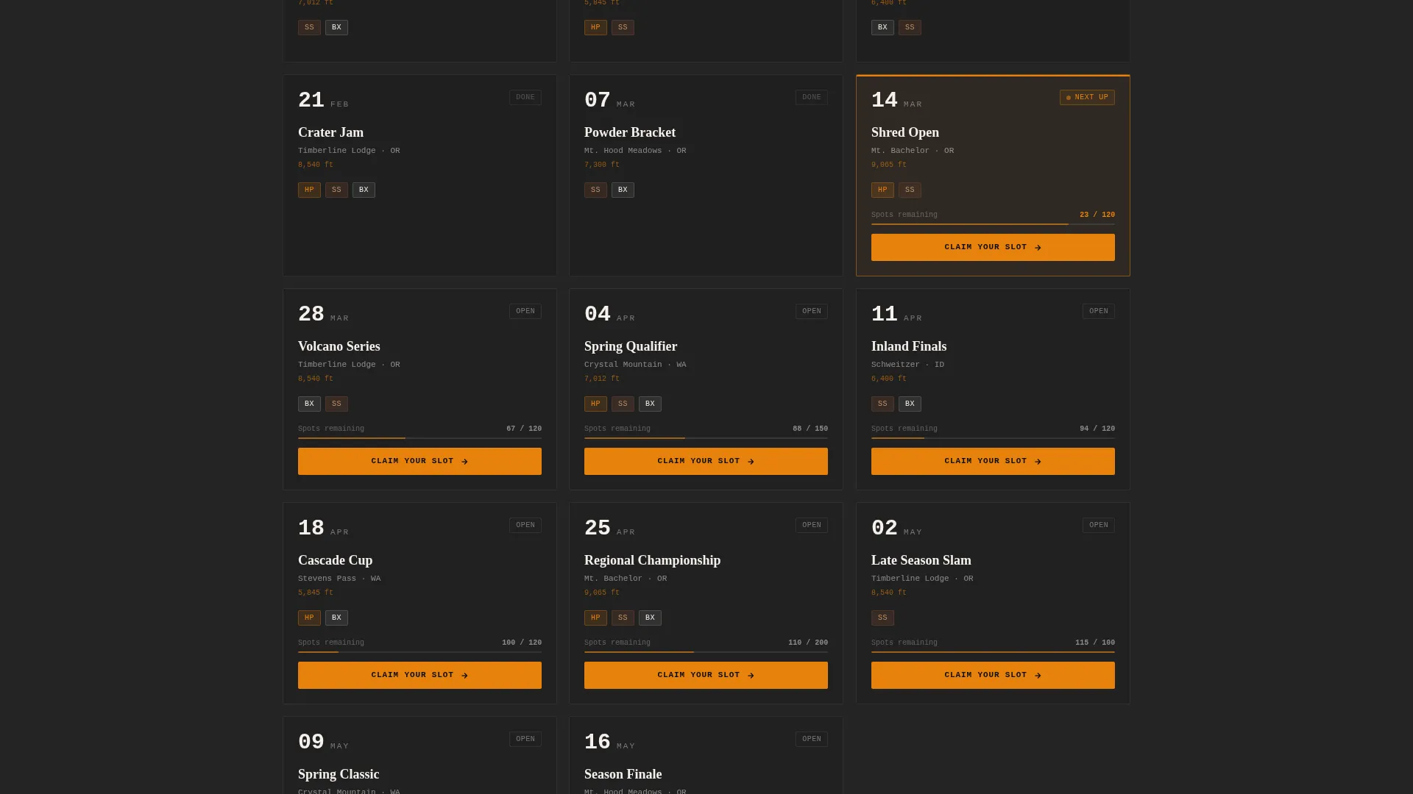Click the OPEN badge on Spring Classic

(x=525, y=740)
